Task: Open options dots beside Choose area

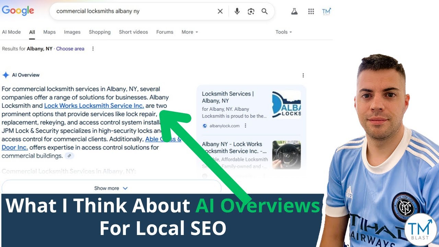Action: tap(93, 49)
